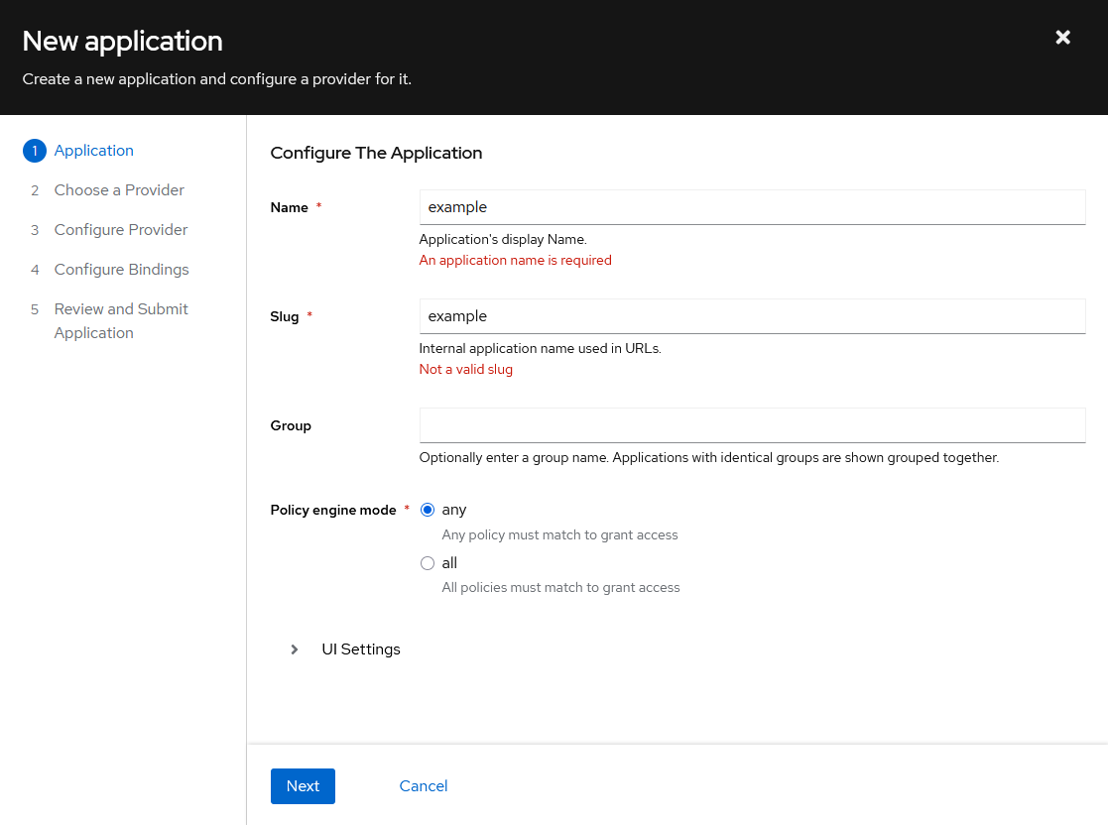Go to the Choose a Provider step
This screenshot has height=825, width=1108.
[118, 189]
